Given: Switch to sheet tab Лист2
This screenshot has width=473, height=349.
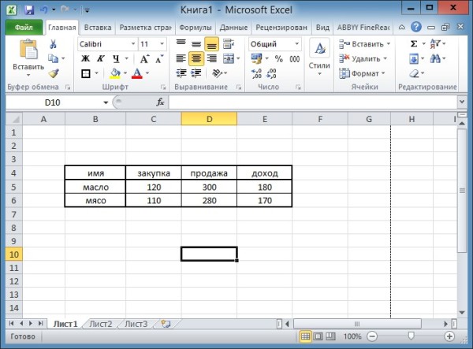Looking at the screenshot, I should coord(101,324).
